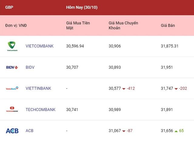Viewport: 194px width, 141px height.
Task: Click the Techcombank logo icon
Action: tap(12, 109)
